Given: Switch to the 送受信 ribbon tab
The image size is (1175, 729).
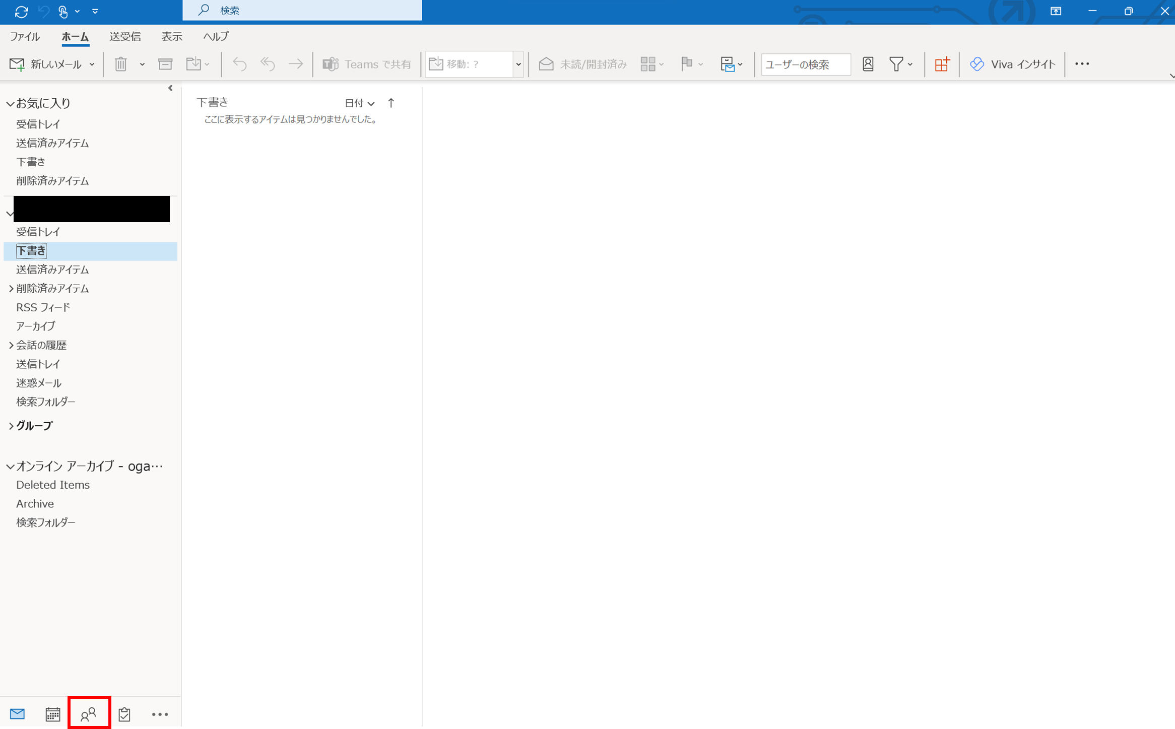Looking at the screenshot, I should [x=125, y=36].
